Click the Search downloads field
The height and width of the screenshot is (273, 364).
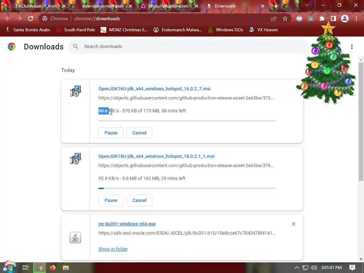coord(189,47)
